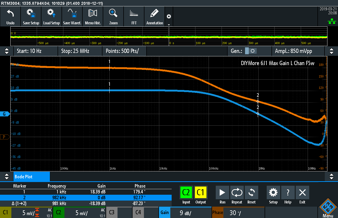Image resolution: width=338 pixels, height=218 pixels.
Task: Click the Phase column header
Action: [x=140, y=186]
